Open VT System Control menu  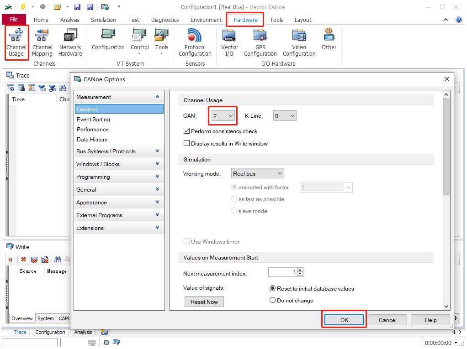point(139,42)
